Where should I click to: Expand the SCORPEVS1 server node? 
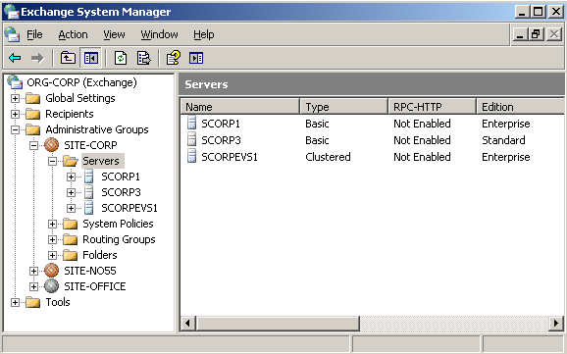(71, 208)
